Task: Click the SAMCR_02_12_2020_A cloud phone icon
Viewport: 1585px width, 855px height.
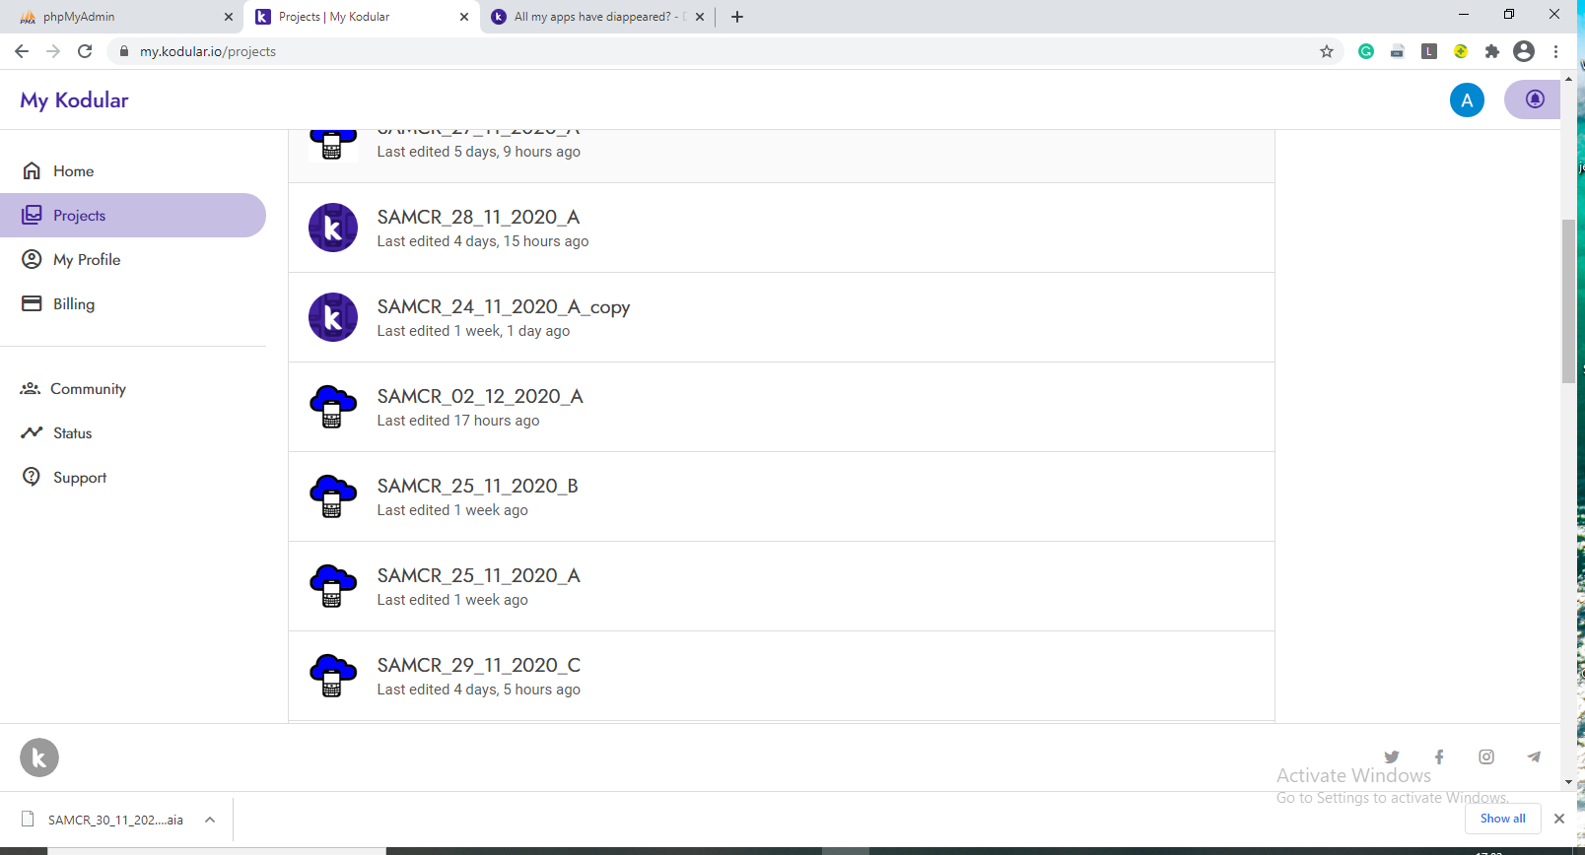Action: pos(333,407)
